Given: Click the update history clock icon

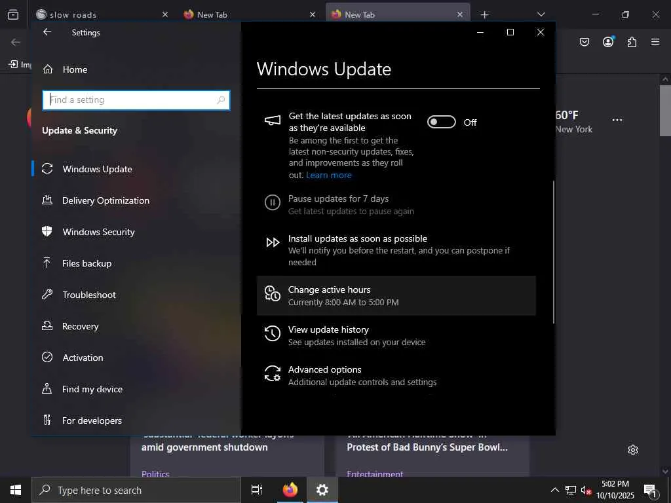Looking at the screenshot, I should click(x=273, y=333).
